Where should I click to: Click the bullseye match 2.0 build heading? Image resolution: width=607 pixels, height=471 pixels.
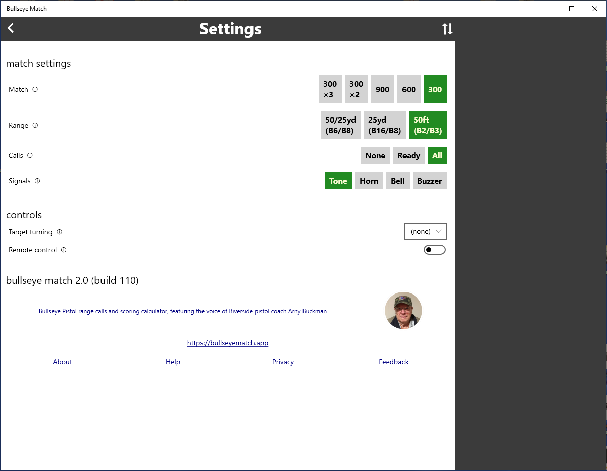(72, 280)
